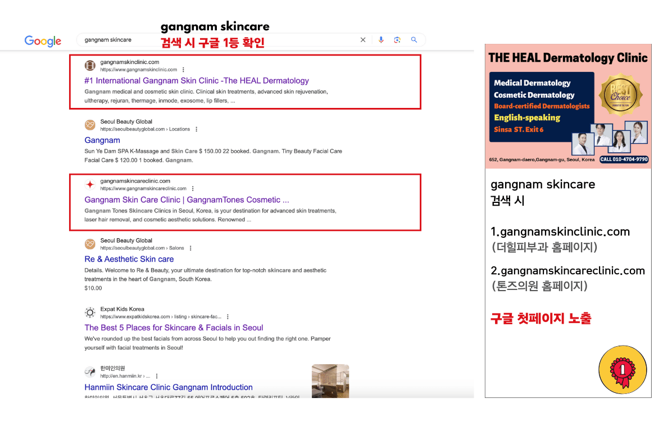Open options menu beside seoulbeautyglobal.com › Locations
The image size is (663, 435).
(x=196, y=129)
